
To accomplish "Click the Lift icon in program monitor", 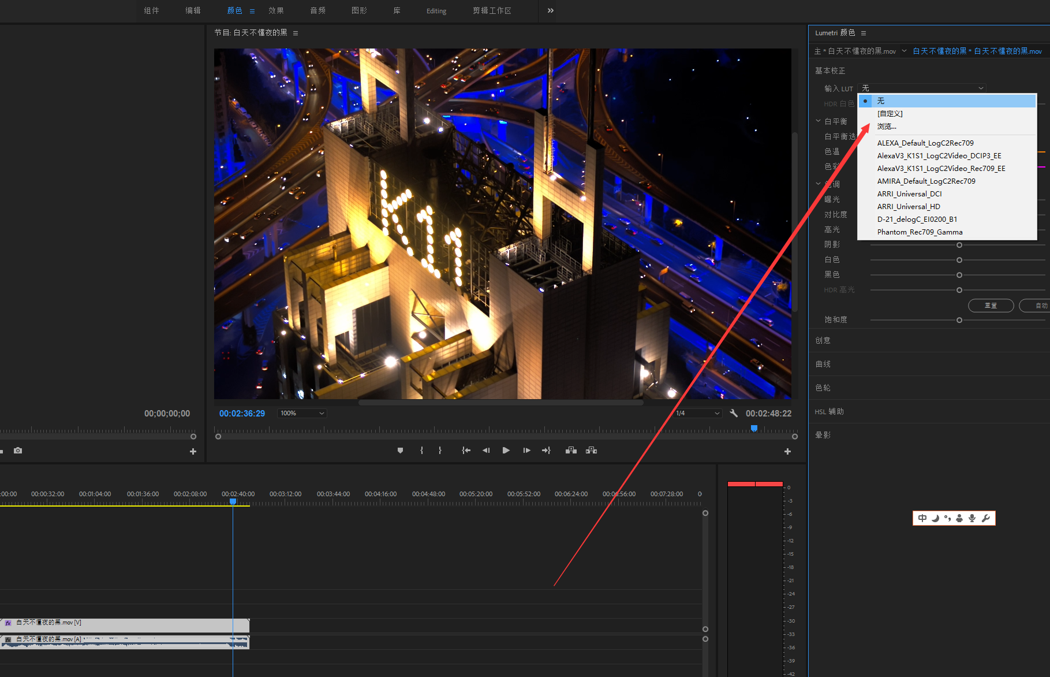I will [x=571, y=451].
